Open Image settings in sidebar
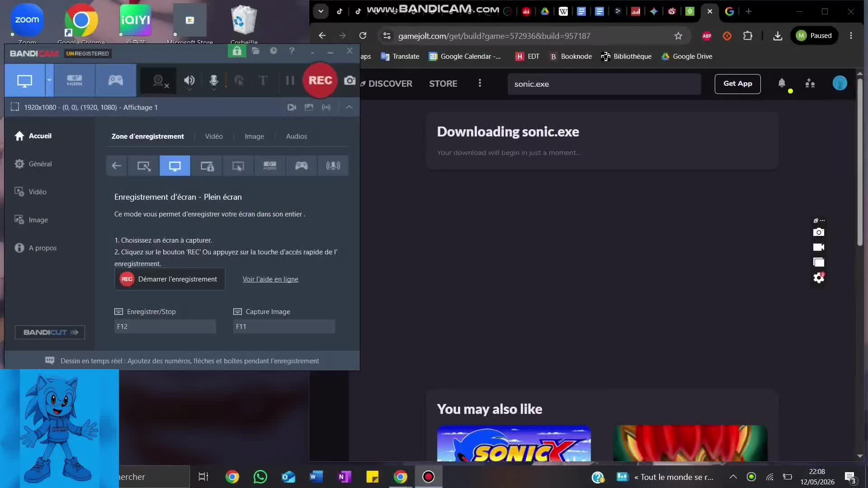This screenshot has width=868, height=488. click(x=31, y=220)
